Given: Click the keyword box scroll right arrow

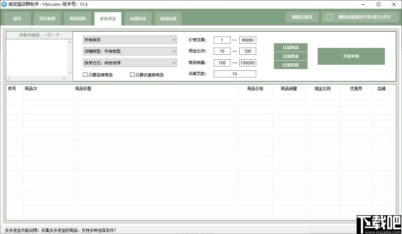Looking at the screenshot, I should (x=64, y=78).
